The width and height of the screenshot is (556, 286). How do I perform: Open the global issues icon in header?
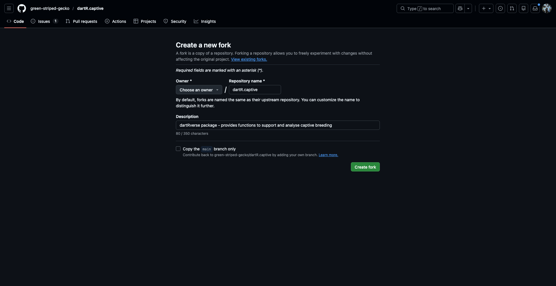(x=500, y=8)
